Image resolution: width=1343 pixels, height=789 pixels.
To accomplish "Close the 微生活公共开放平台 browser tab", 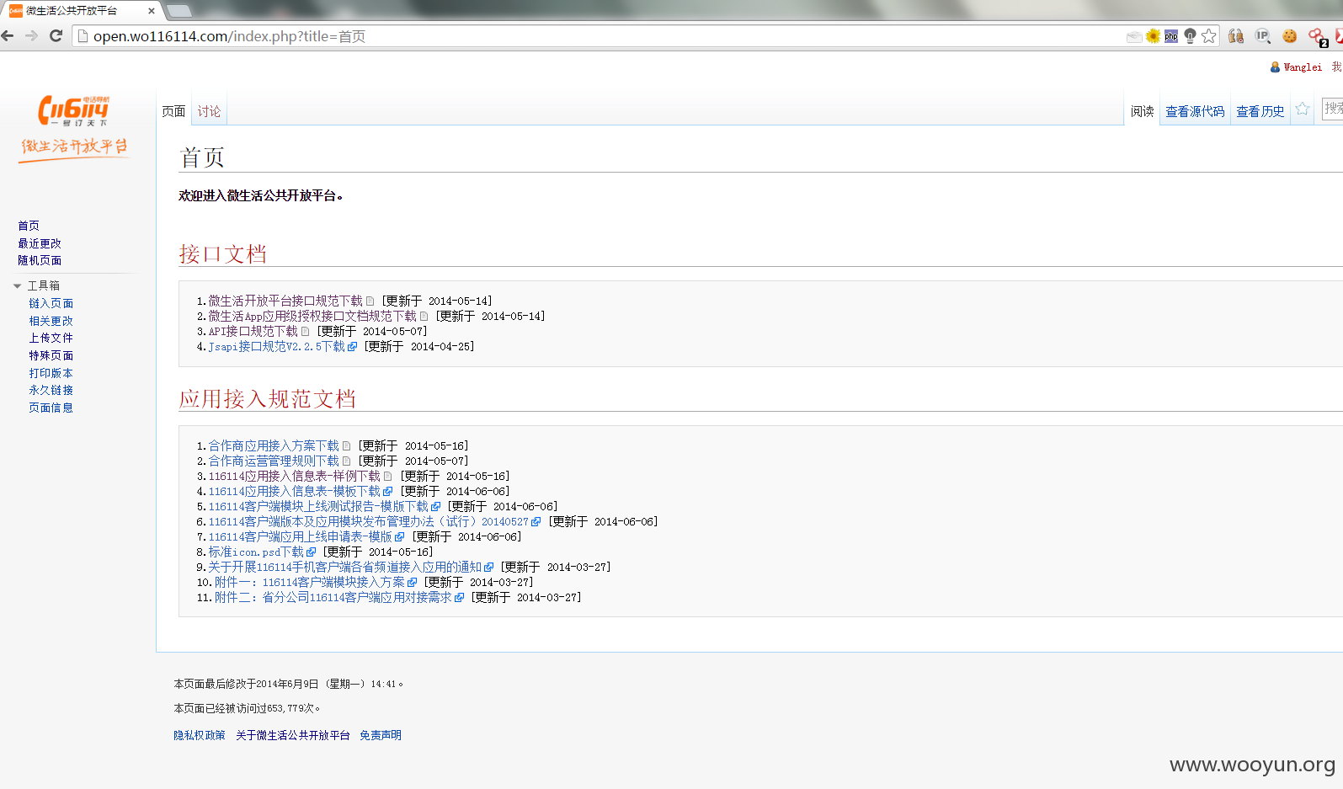I will coord(152,11).
